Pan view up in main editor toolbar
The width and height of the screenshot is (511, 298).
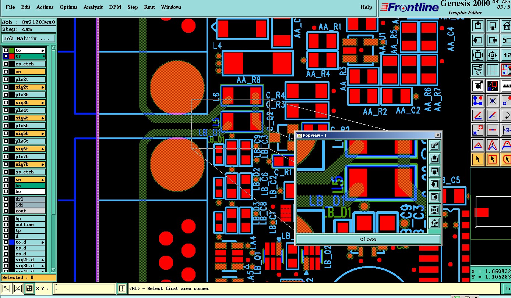click(477, 26)
